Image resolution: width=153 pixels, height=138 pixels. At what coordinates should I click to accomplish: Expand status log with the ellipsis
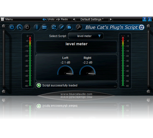click(x=115, y=86)
